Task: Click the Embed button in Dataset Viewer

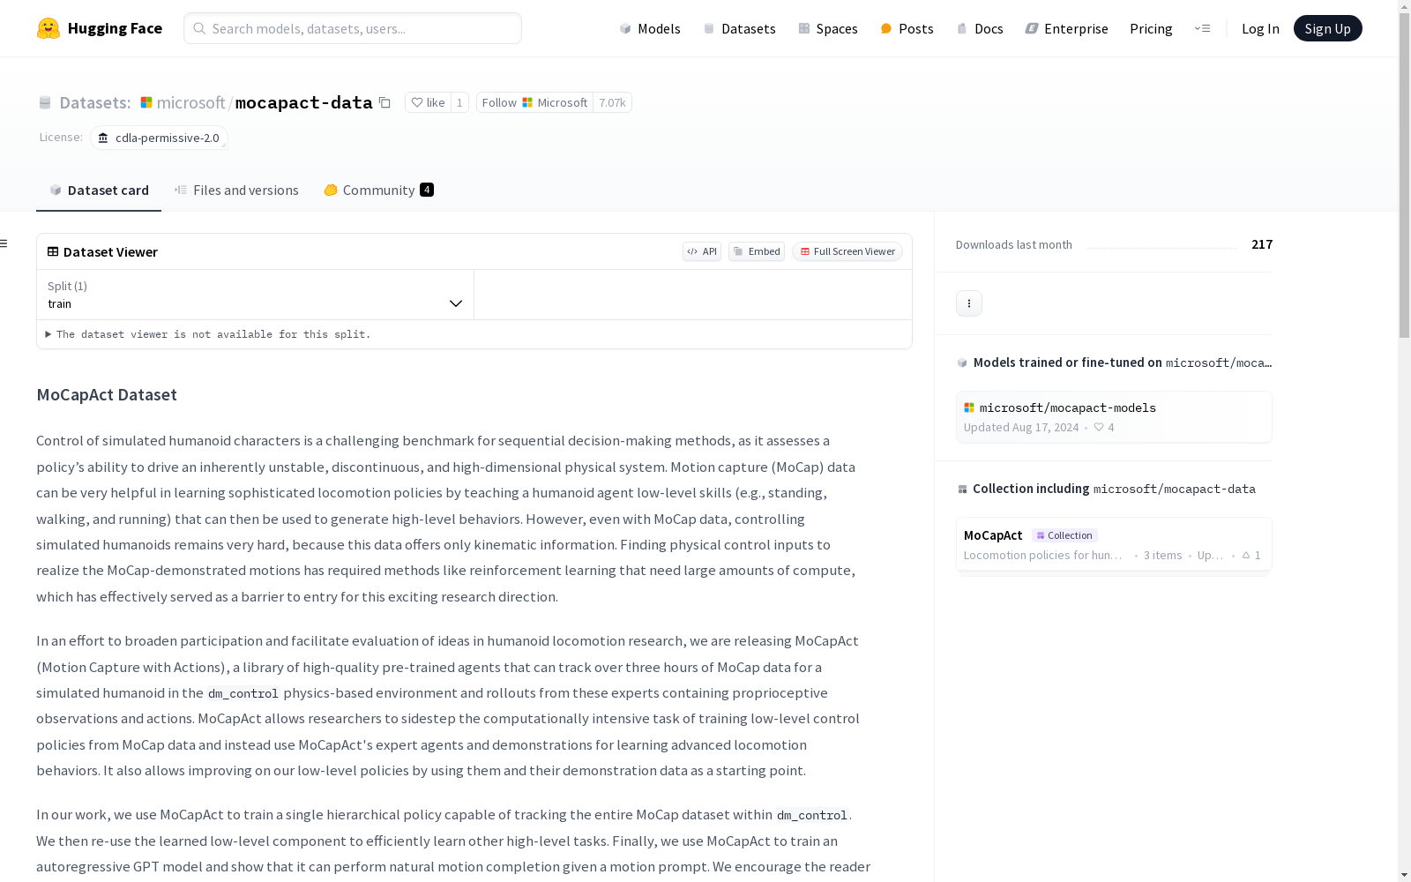Action: tap(757, 251)
